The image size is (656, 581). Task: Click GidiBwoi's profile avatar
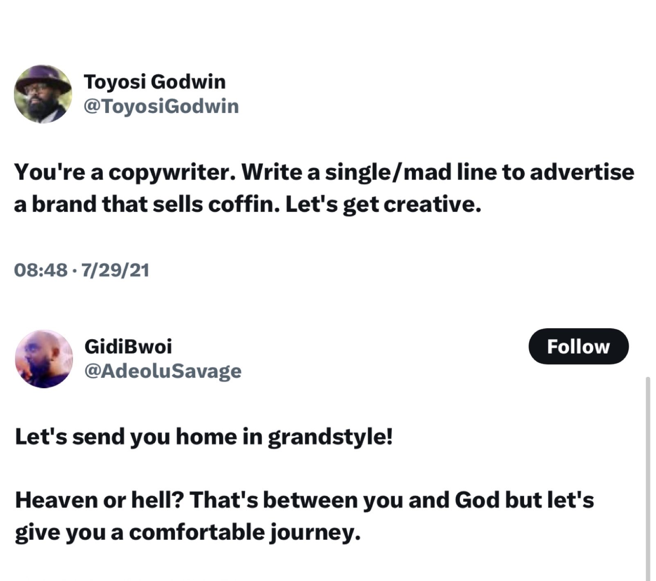coord(44,359)
